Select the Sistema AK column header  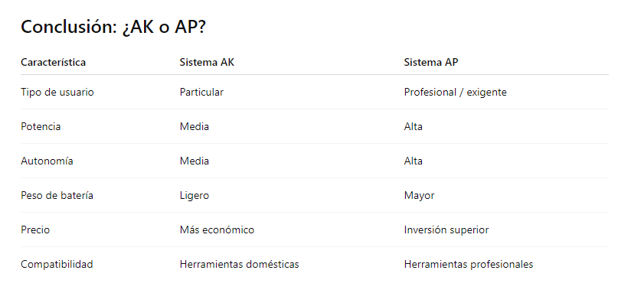click(207, 62)
